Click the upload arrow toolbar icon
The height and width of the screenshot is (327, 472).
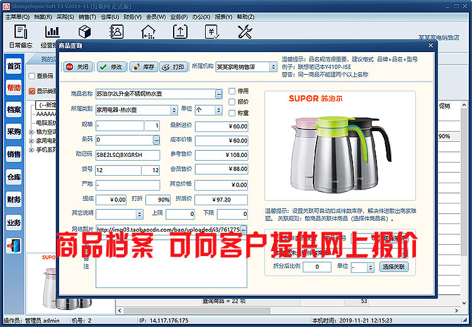click(180, 32)
